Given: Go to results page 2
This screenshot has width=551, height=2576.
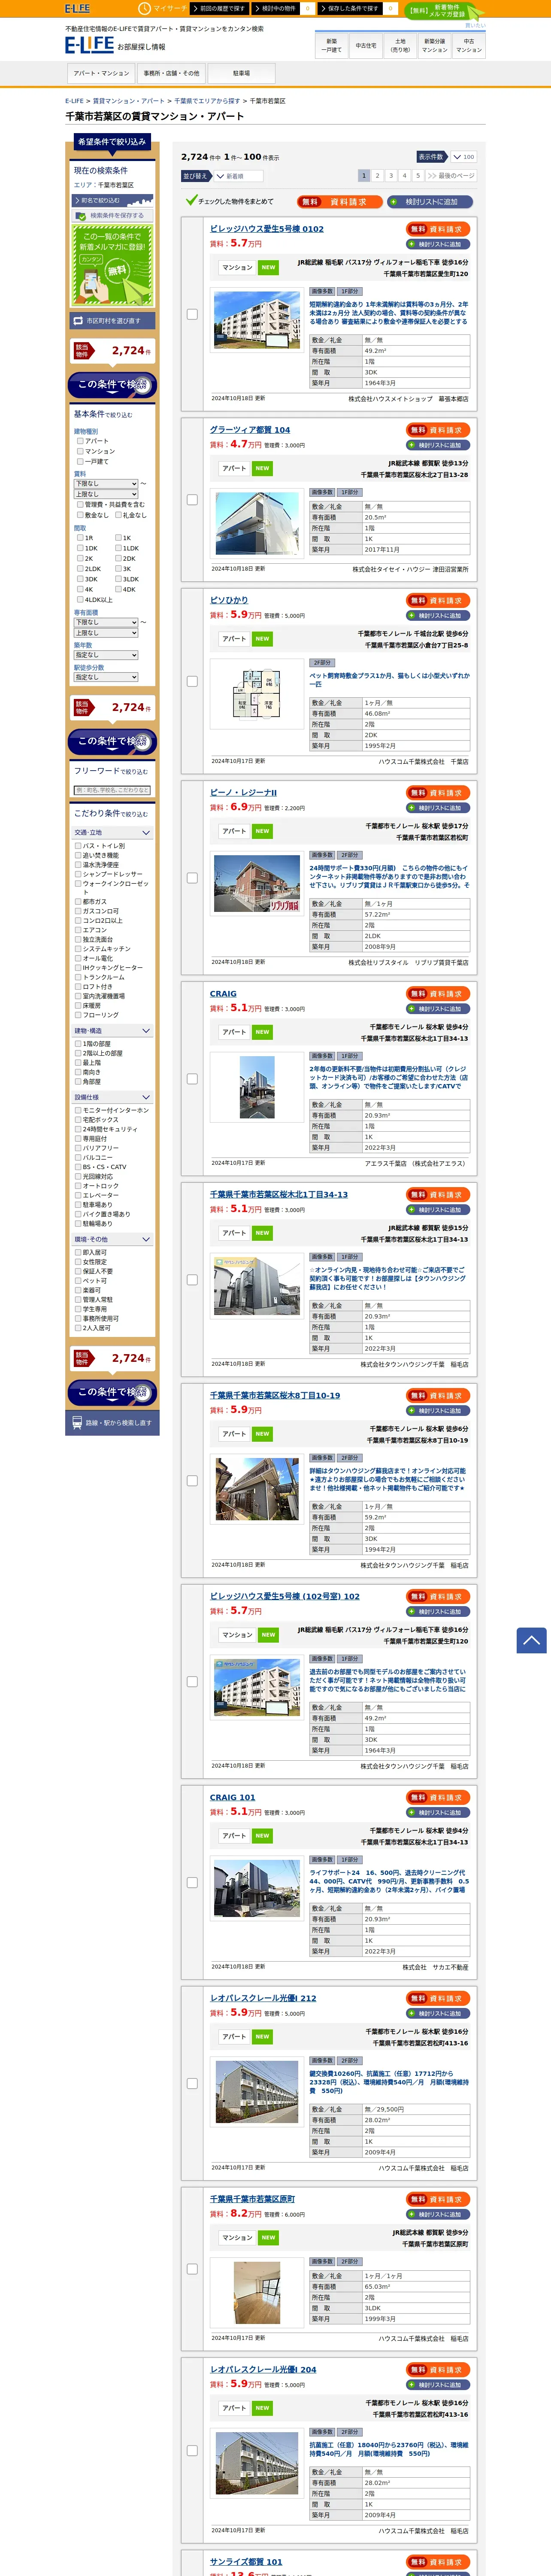Looking at the screenshot, I should pos(377,176).
